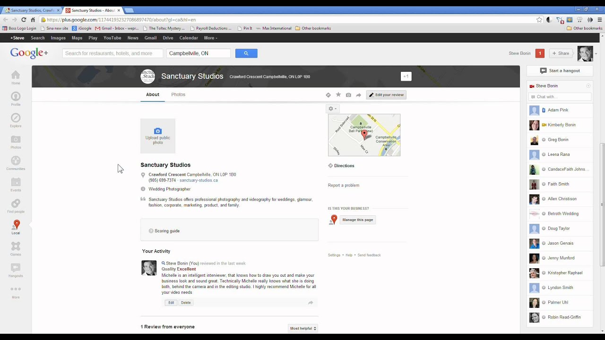Click the small camera icon beside the star
The width and height of the screenshot is (605, 340).
click(x=348, y=95)
